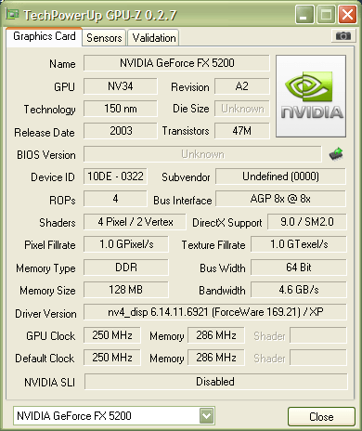
Task: Click the 'Subvendor' label
Action: click(186, 177)
